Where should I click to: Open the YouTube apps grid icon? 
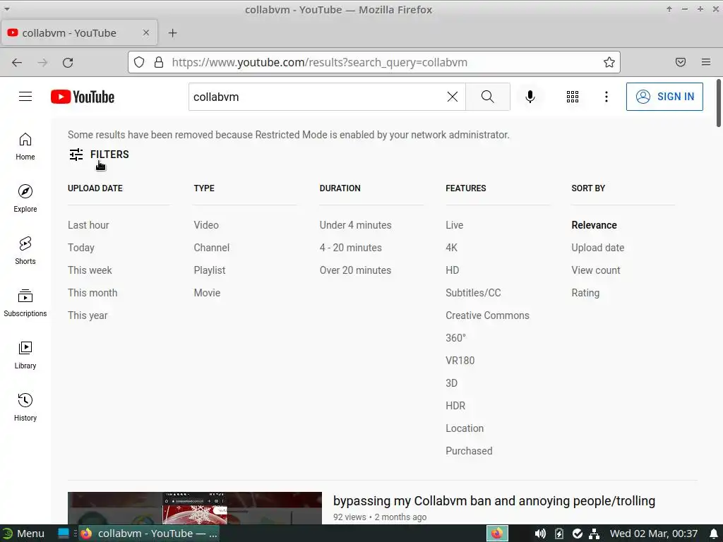point(572,97)
